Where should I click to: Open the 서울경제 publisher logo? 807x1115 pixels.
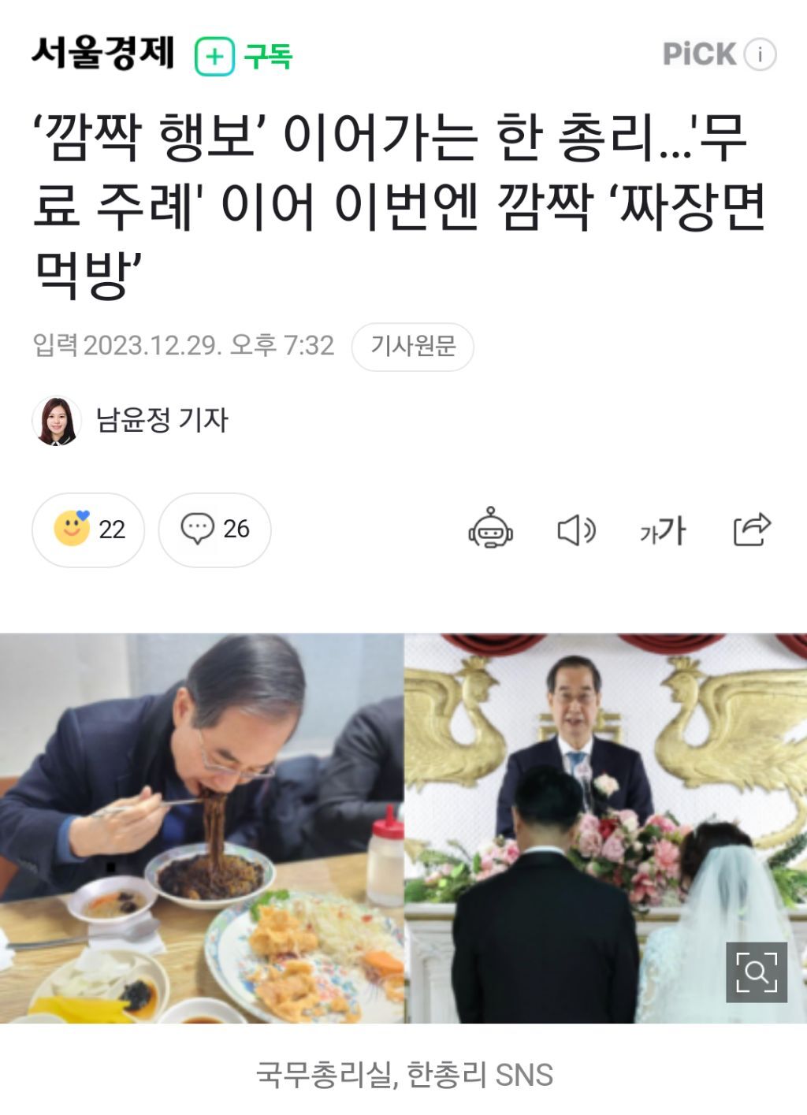pyautogui.click(x=103, y=52)
